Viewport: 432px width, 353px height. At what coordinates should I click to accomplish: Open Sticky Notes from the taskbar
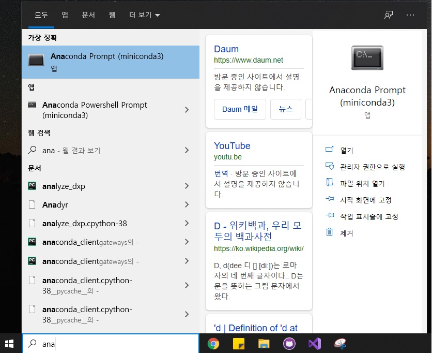pos(239,344)
